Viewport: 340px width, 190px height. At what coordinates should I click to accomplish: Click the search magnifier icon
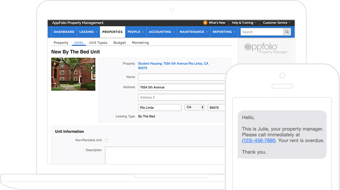(287, 32)
